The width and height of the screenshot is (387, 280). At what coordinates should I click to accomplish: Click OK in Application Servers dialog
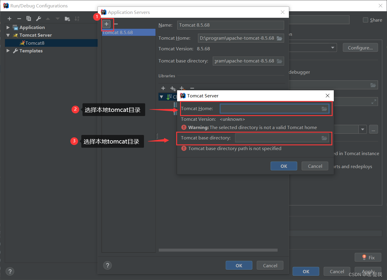pyautogui.click(x=239, y=265)
